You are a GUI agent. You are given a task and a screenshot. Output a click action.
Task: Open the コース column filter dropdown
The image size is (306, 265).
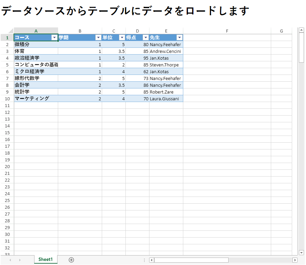[54, 38]
